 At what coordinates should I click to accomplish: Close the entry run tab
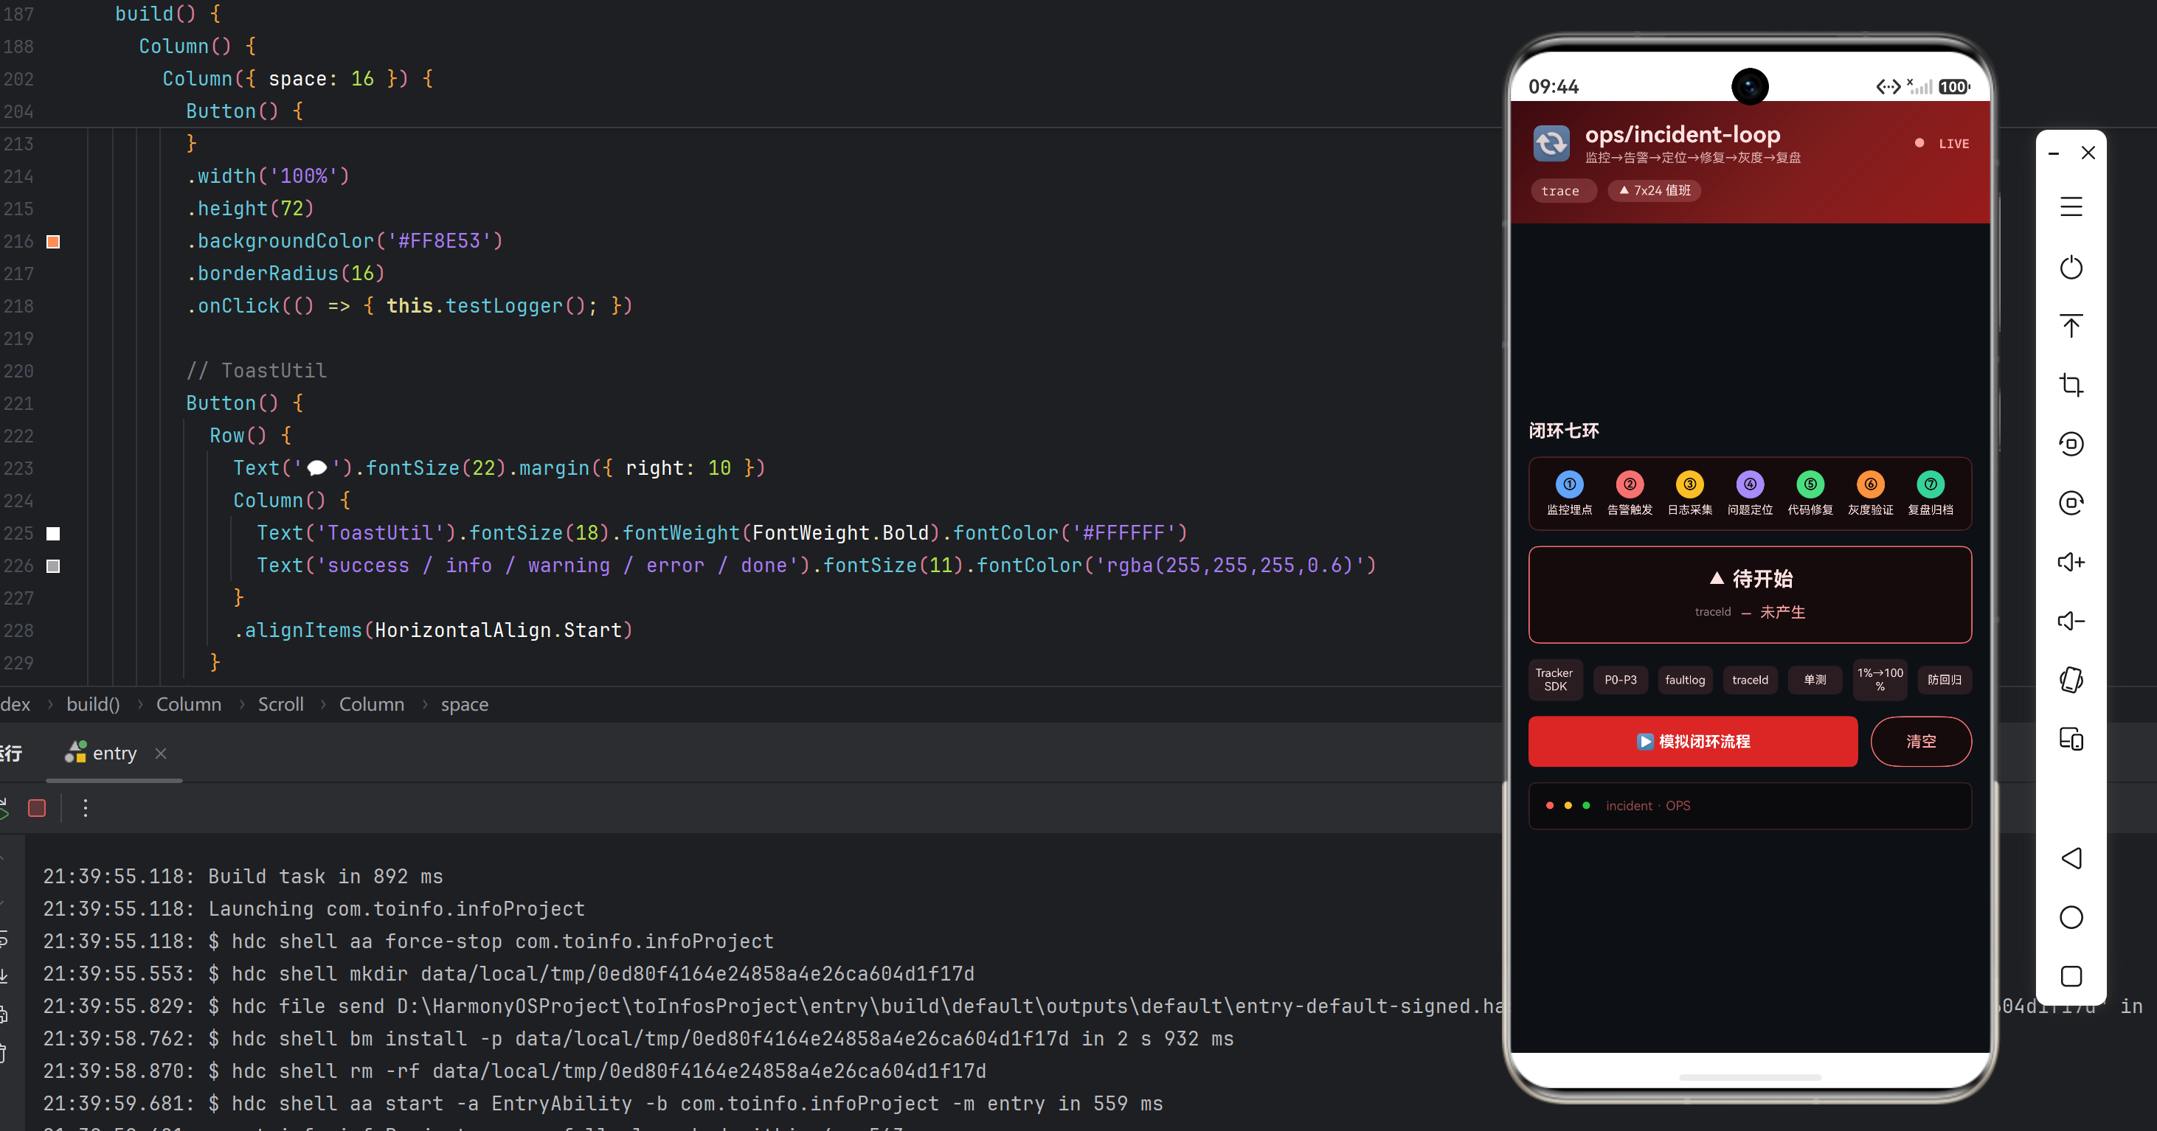coord(161,754)
